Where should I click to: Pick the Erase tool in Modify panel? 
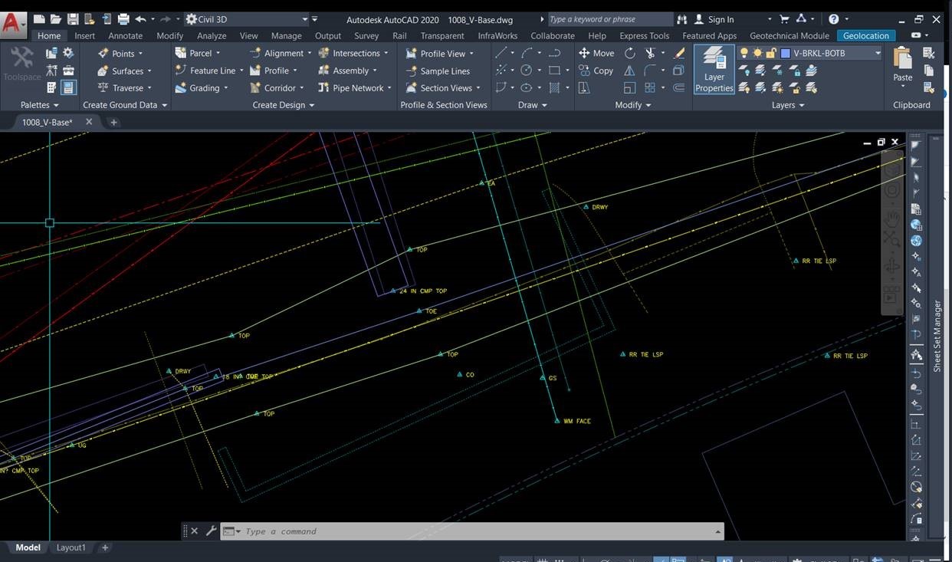tap(678, 54)
